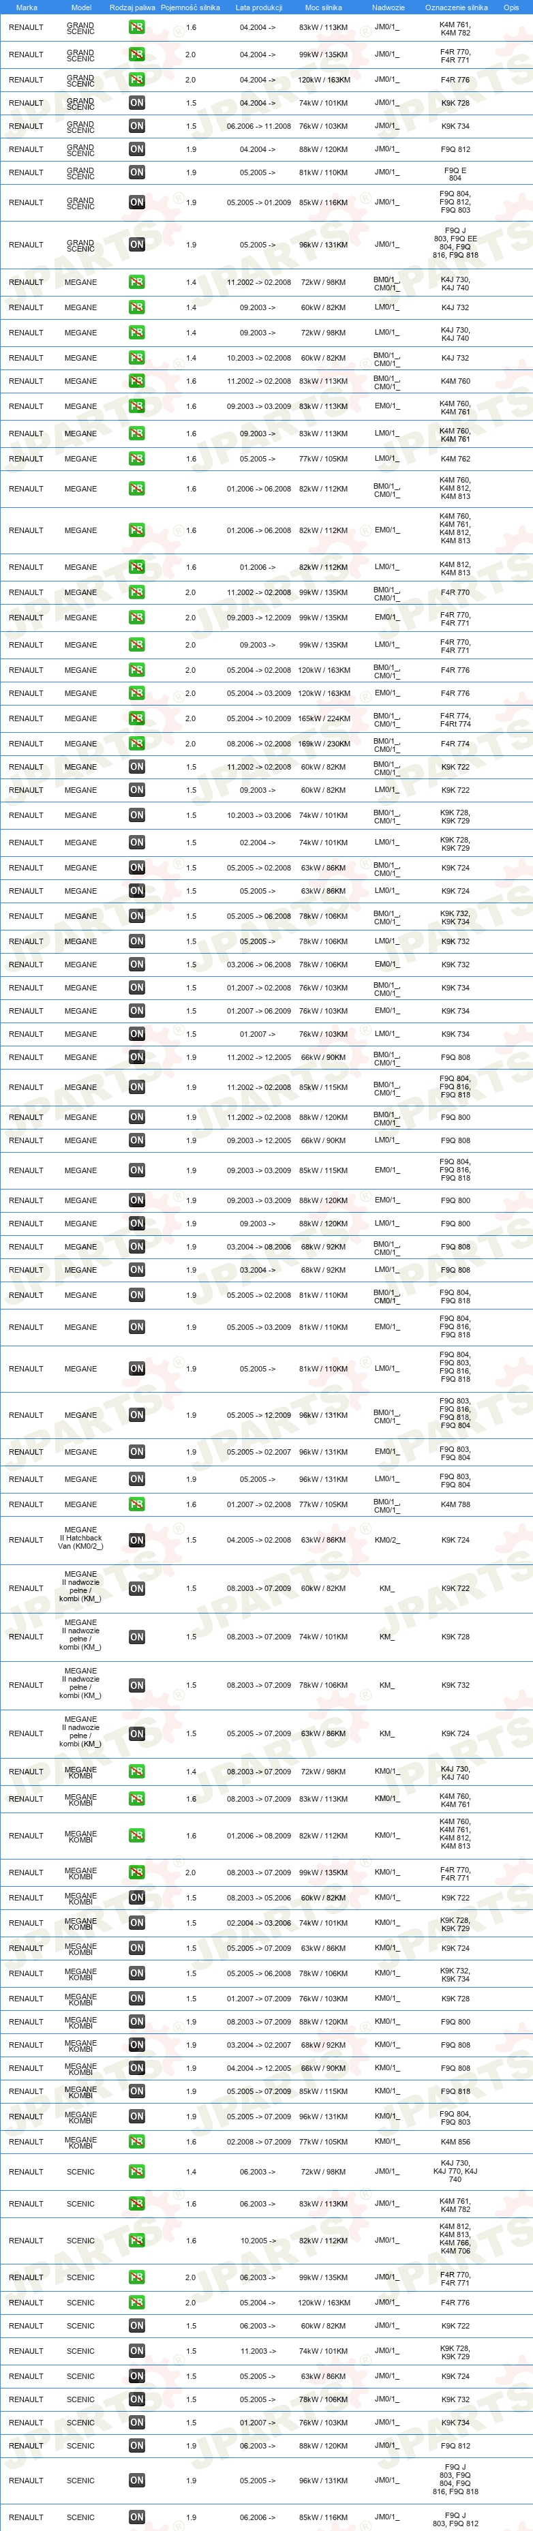The image size is (533, 2531).
Task: Click PB icon in Megane Kombi 1.4 row
Action: 136,1772
